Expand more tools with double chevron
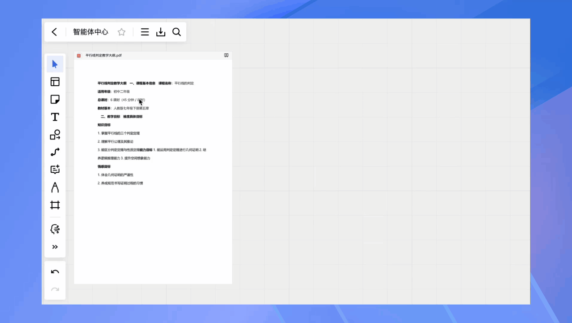The width and height of the screenshot is (572, 323). tap(55, 247)
